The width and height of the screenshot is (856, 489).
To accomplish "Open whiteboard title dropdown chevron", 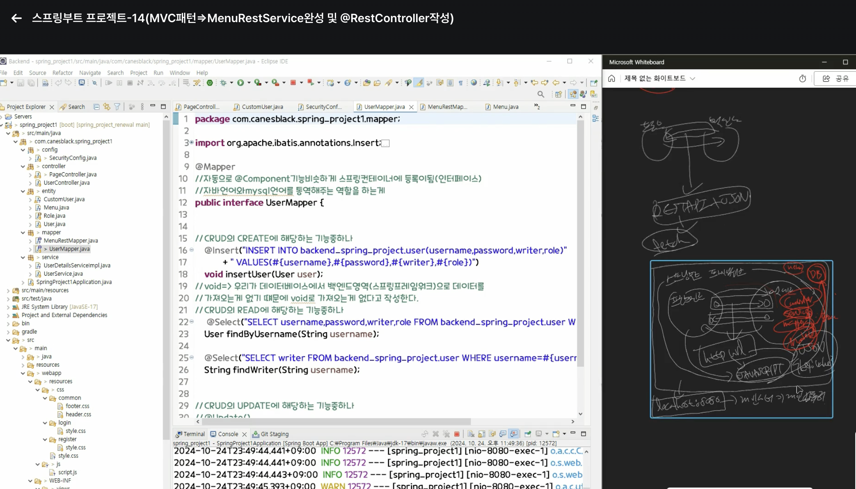I will pyautogui.click(x=693, y=78).
